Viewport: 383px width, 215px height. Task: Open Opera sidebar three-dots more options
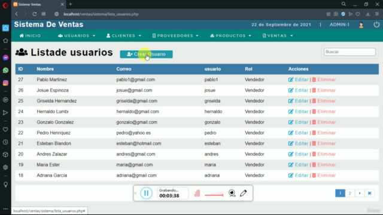(x=5, y=209)
